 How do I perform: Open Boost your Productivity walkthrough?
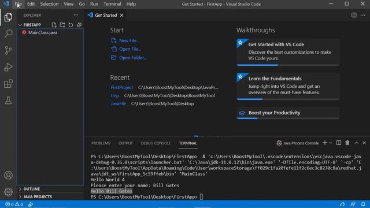click(288, 113)
